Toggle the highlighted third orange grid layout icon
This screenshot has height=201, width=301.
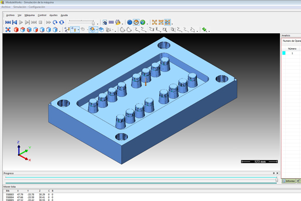tap(168, 23)
